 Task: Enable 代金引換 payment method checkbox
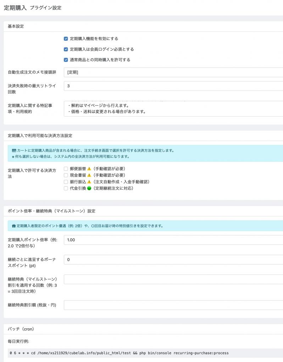pyautogui.click(x=66, y=188)
